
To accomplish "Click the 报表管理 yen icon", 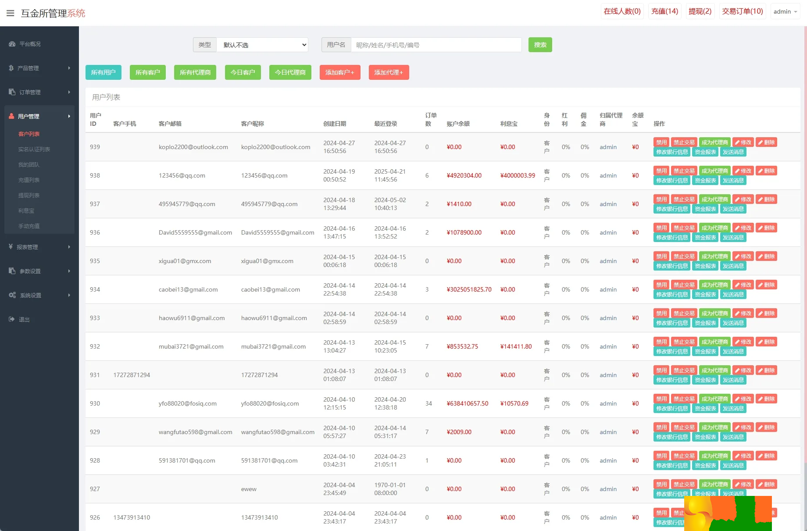I will coord(11,247).
